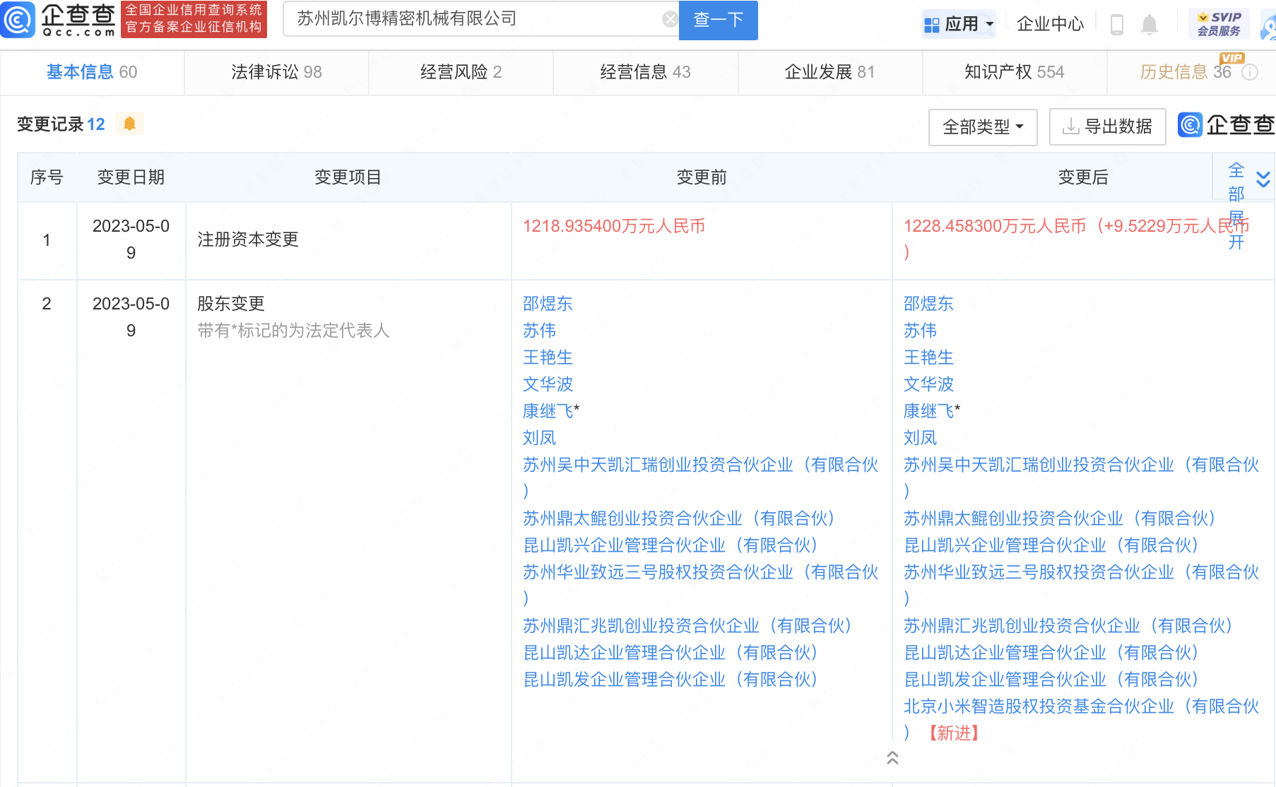This screenshot has height=787, width=1276.
Task: Open notifications with the bell icon
Action: pos(1150,25)
